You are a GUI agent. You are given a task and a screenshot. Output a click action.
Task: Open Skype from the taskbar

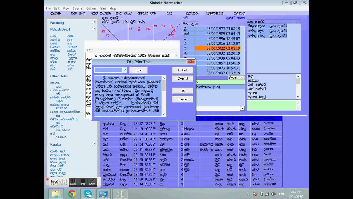[88, 194]
